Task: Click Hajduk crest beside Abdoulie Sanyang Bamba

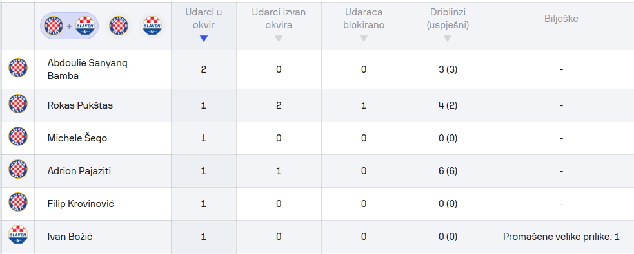Action: coord(18,69)
